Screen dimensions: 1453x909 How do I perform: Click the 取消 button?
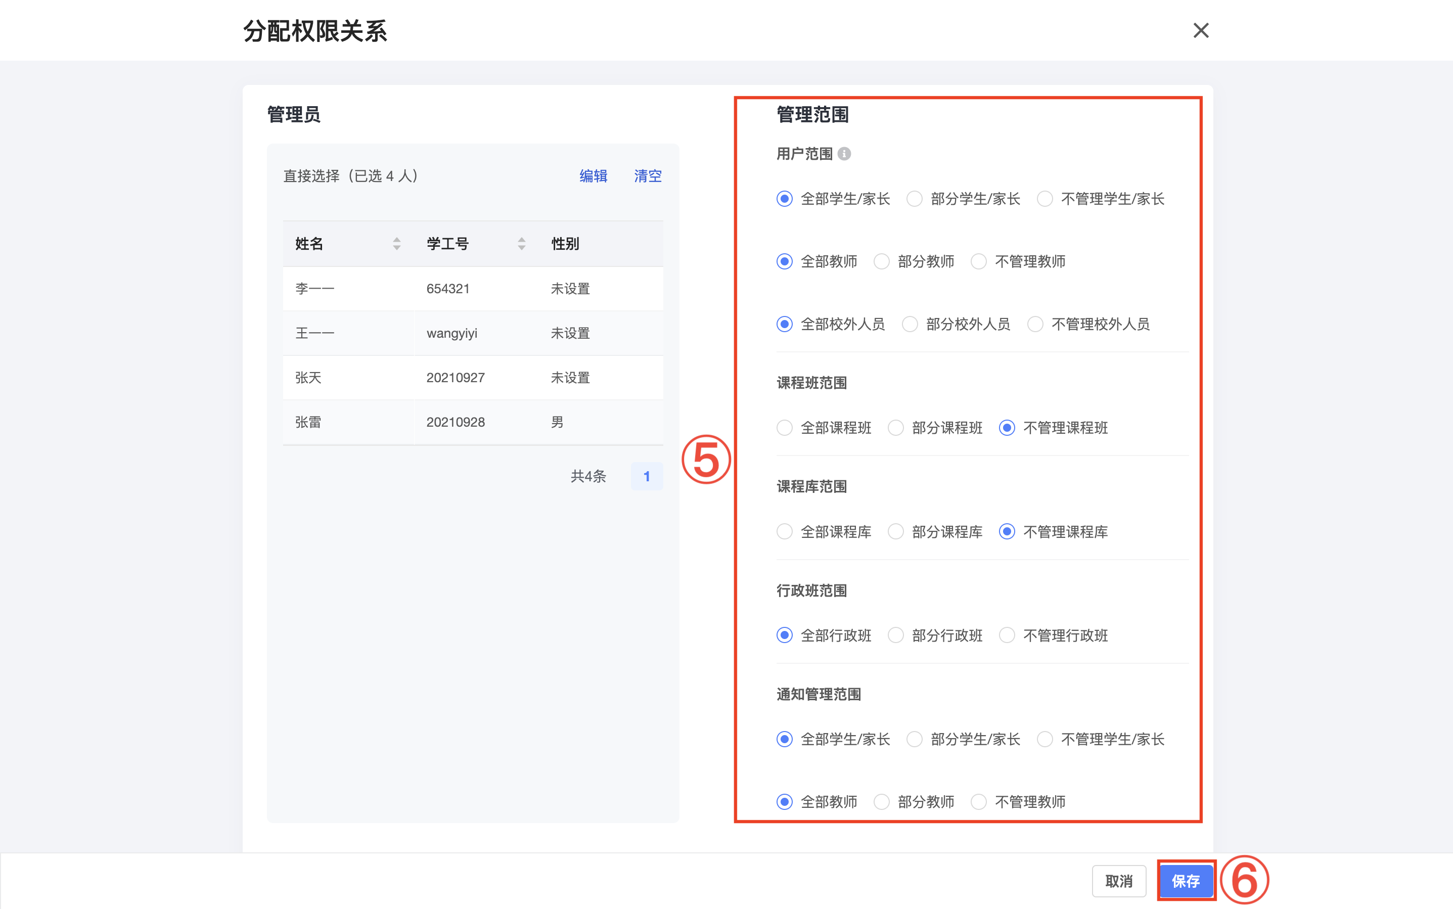pyautogui.click(x=1119, y=881)
